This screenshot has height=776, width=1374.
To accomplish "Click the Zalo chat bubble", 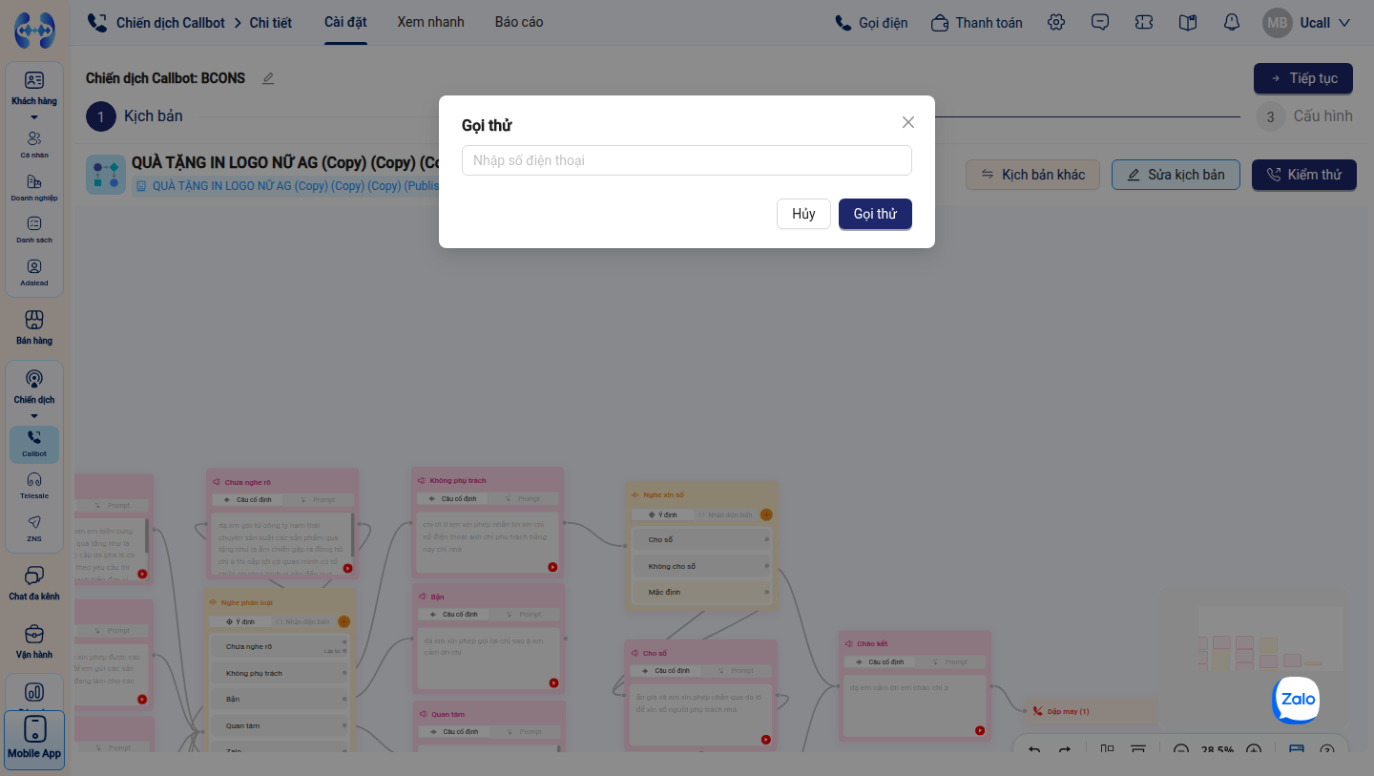I will (x=1297, y=700).
